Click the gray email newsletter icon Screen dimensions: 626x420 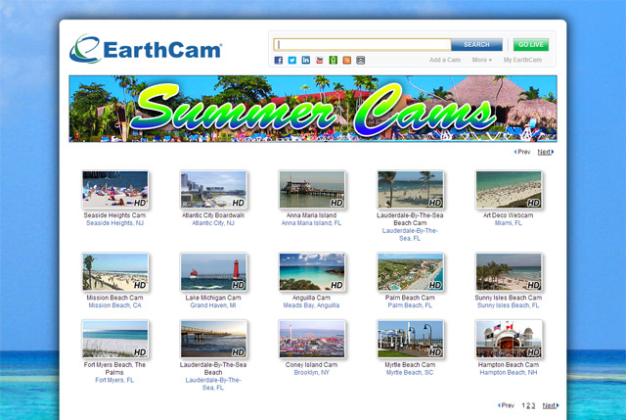pyautogui.click(x=361, y=60)
